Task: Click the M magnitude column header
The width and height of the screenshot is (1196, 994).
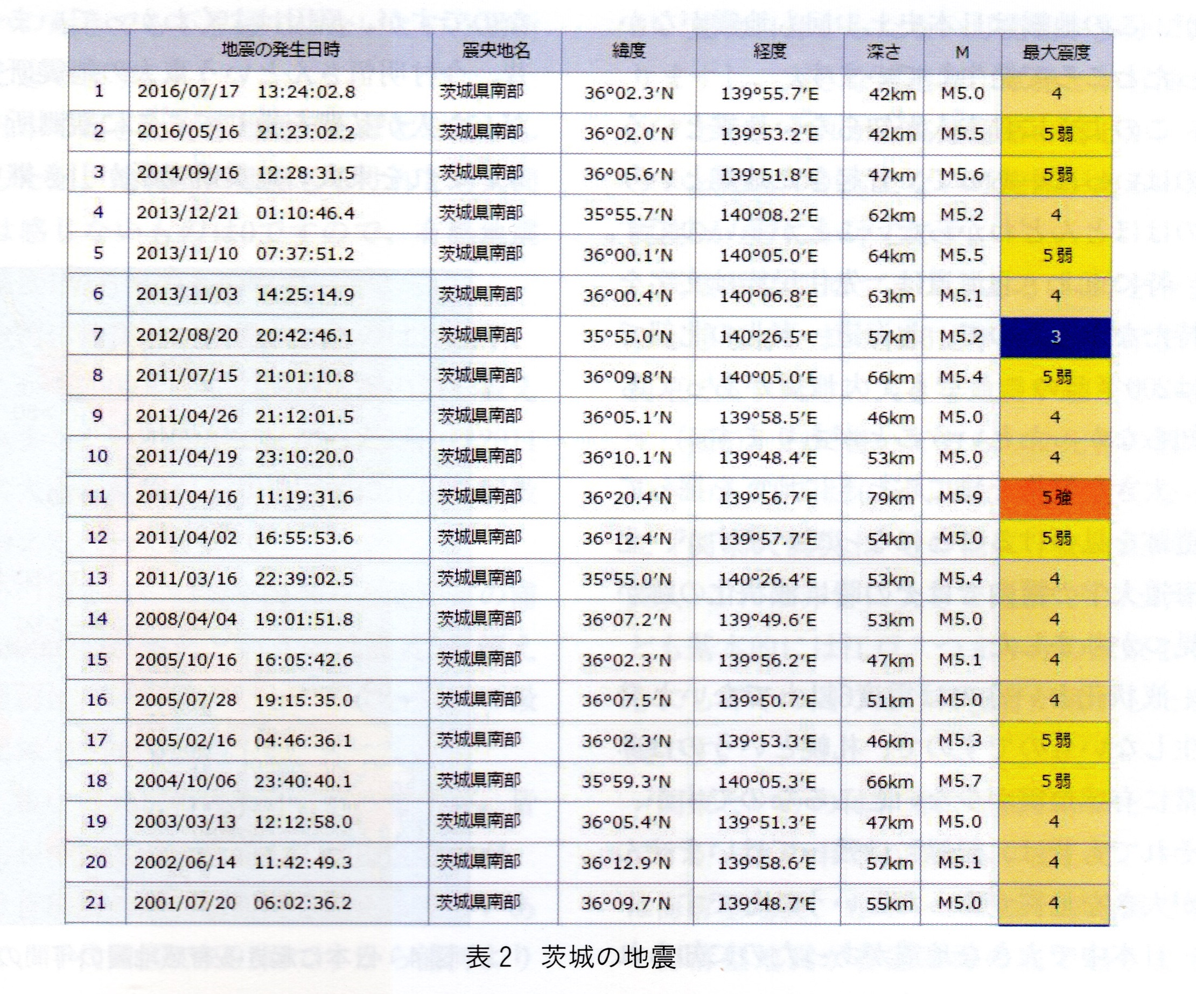Action: 962,52
